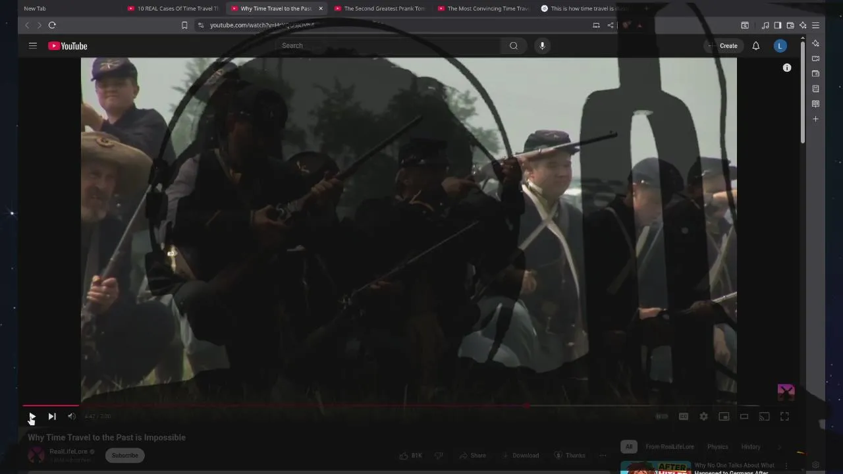843x474 pixels.
Task: Open the browser main menu (three lines)
Action: point(815,25)
